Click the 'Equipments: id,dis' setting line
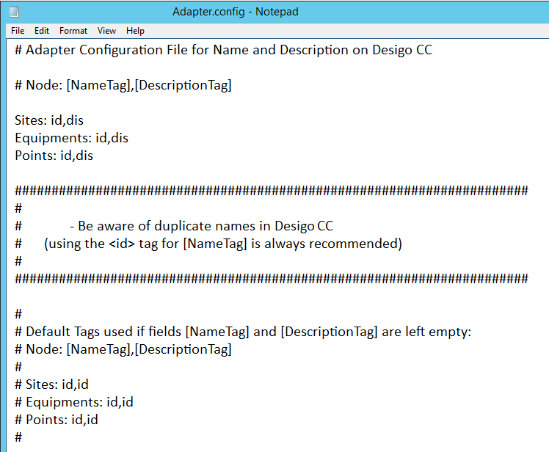This screenshot has height=452, width=549. [72, 138]
